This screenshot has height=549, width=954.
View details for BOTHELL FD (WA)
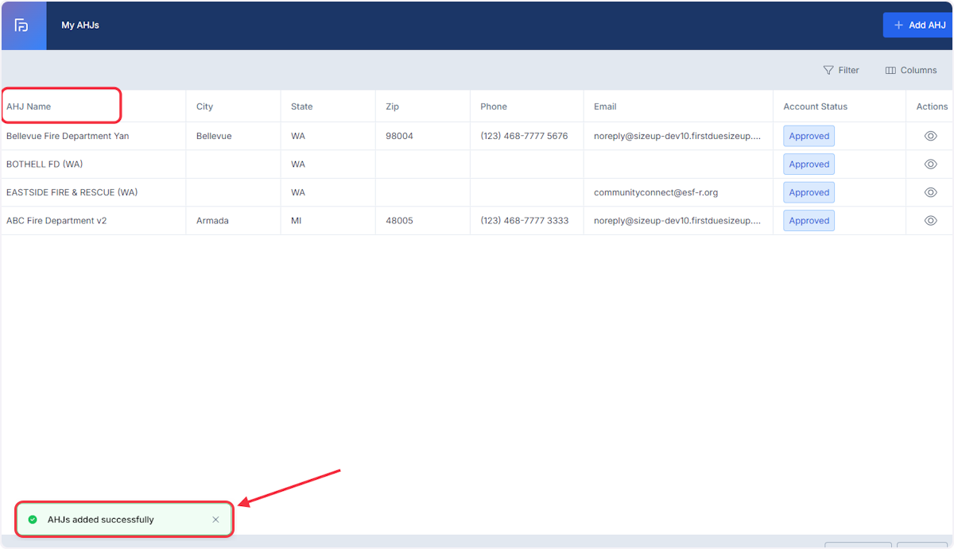[930, 164]
